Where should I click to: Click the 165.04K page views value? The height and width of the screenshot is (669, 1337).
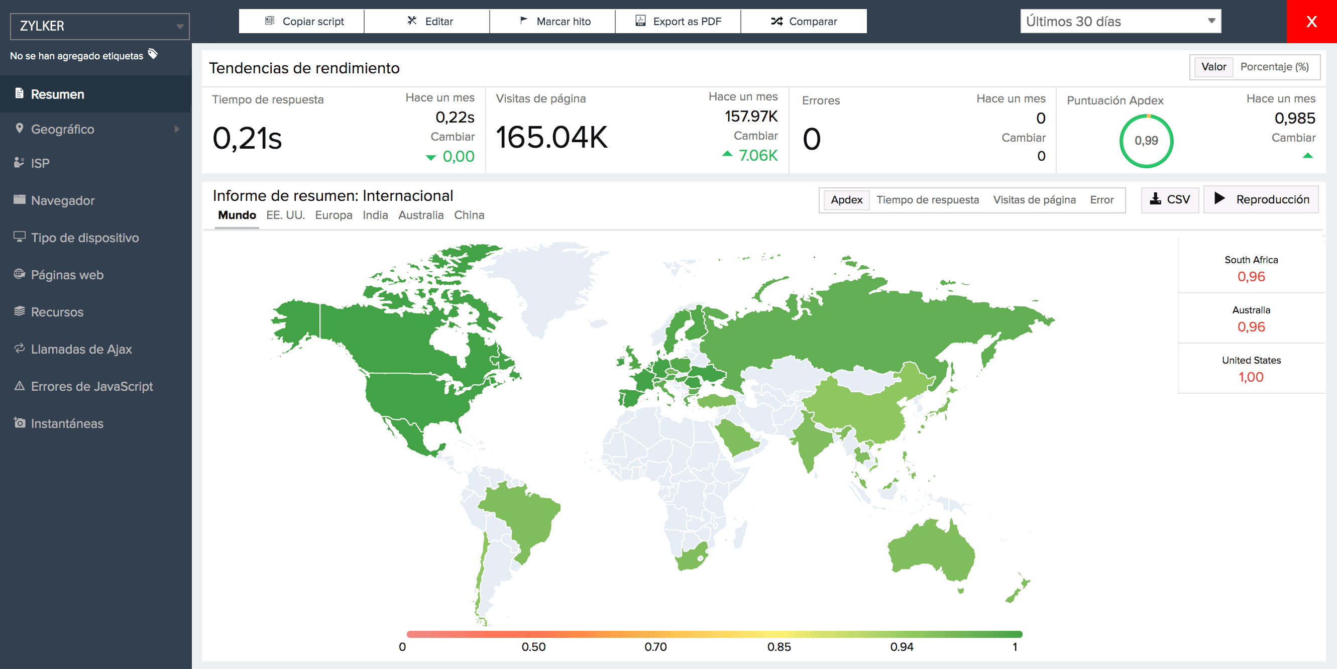click(x=551, y=138)
